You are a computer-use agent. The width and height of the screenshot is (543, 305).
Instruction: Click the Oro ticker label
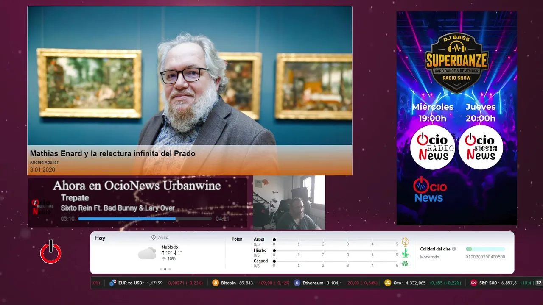click(397, 283)
